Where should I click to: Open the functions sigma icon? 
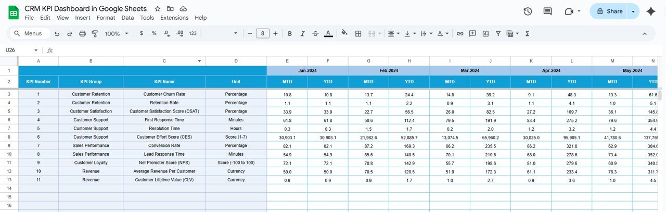point(528,33)
